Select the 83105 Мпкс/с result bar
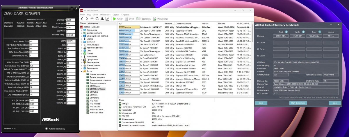 point(129,27)
